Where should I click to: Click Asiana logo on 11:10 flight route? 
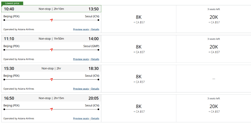pos(51,50)
